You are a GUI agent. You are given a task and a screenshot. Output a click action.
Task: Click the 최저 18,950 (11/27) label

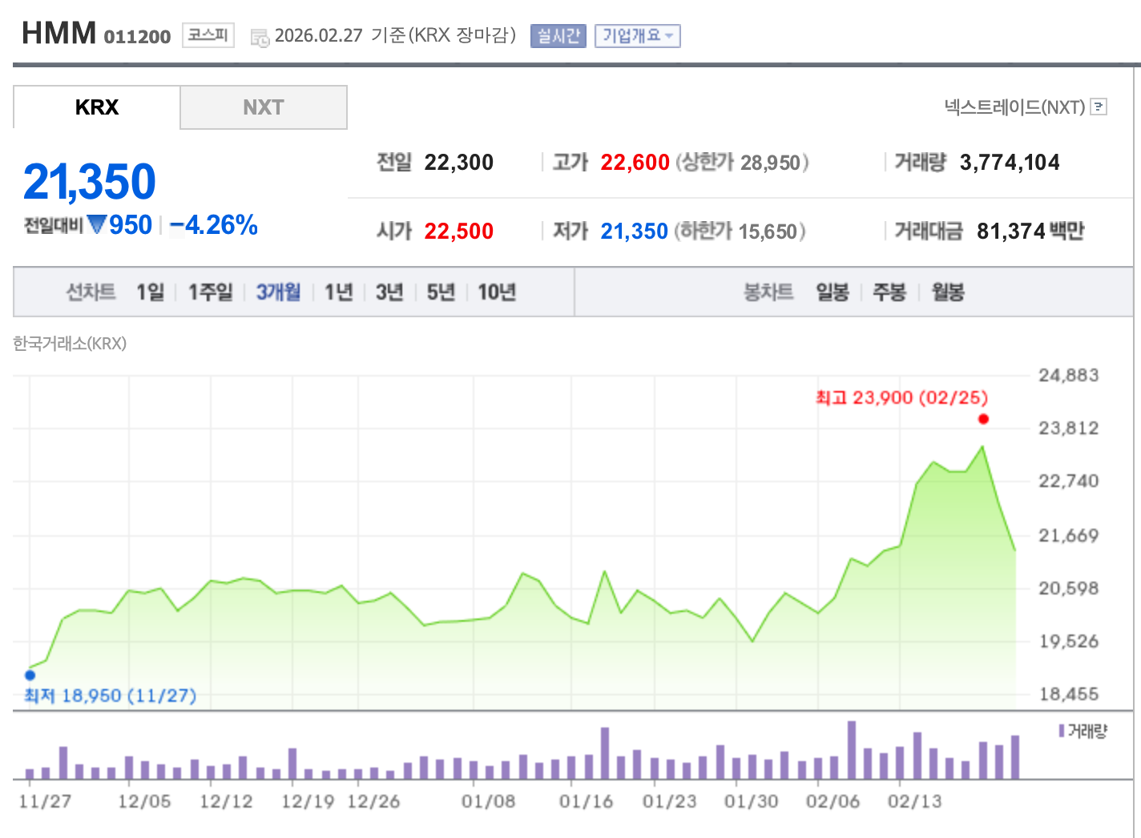(110, 695)
